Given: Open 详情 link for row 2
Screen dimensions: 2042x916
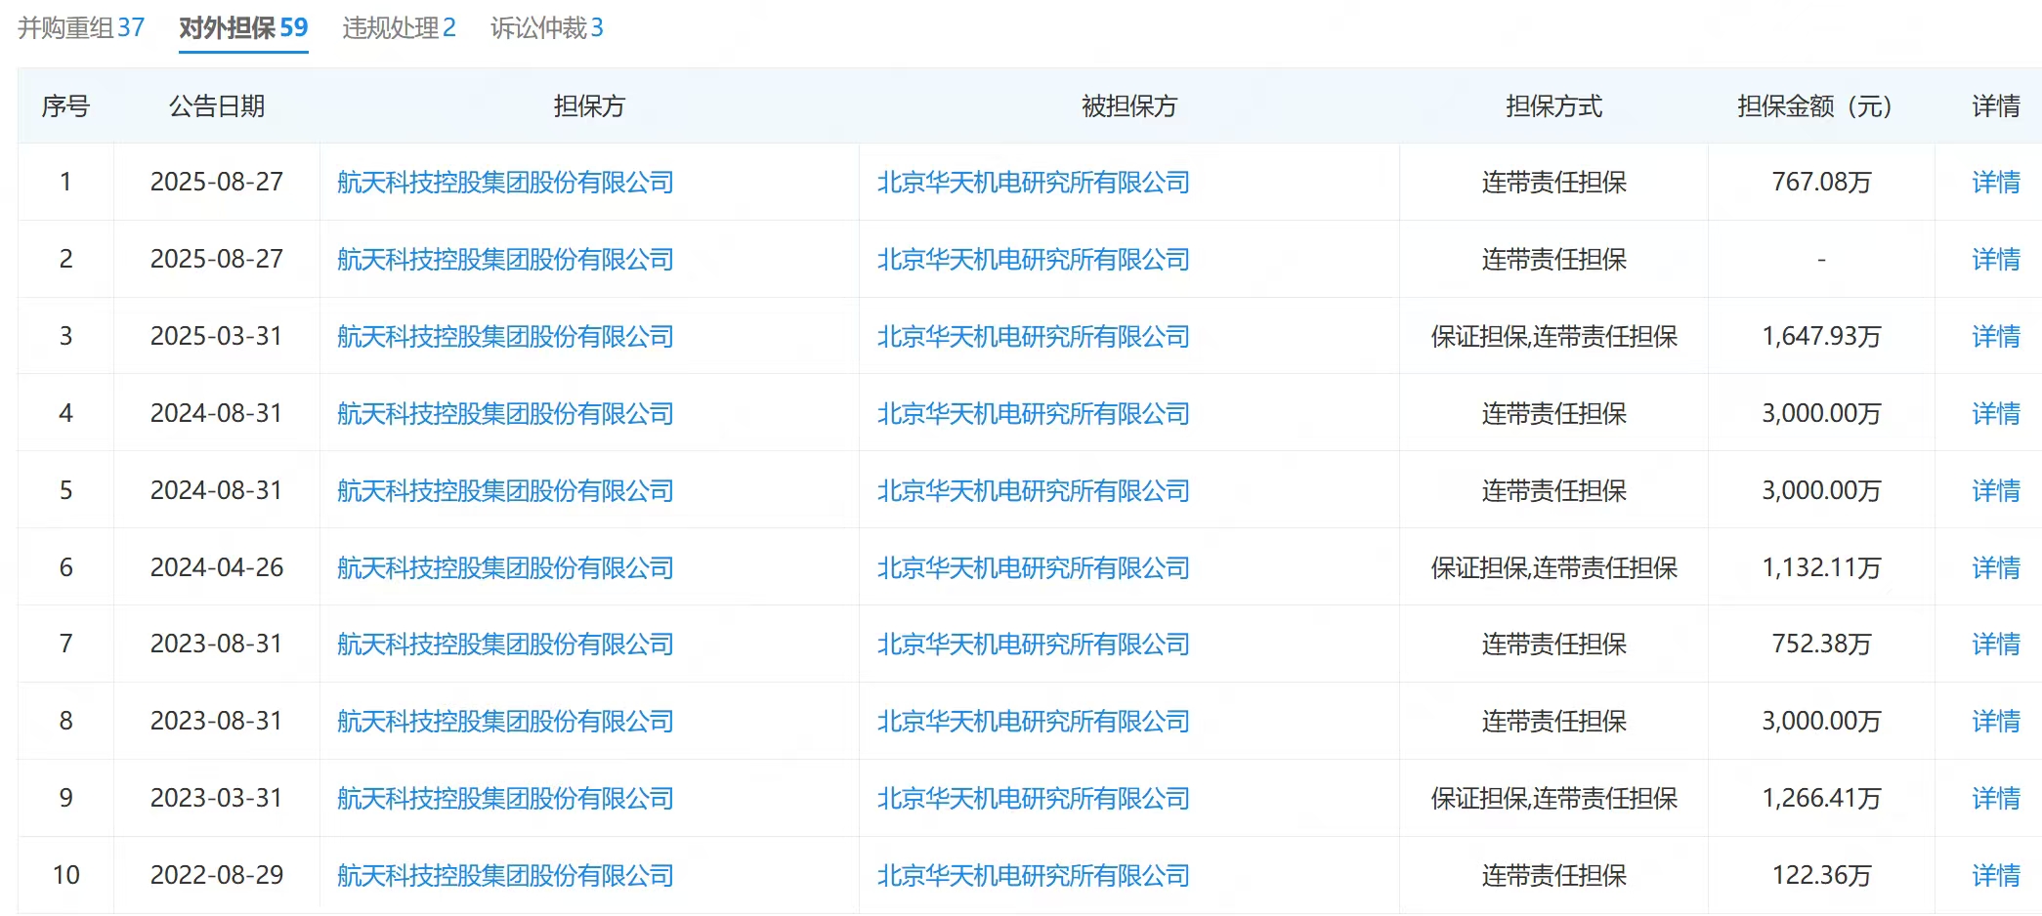Looking at the screenshot, I should pyautogui.click(x=1995, y=260).
